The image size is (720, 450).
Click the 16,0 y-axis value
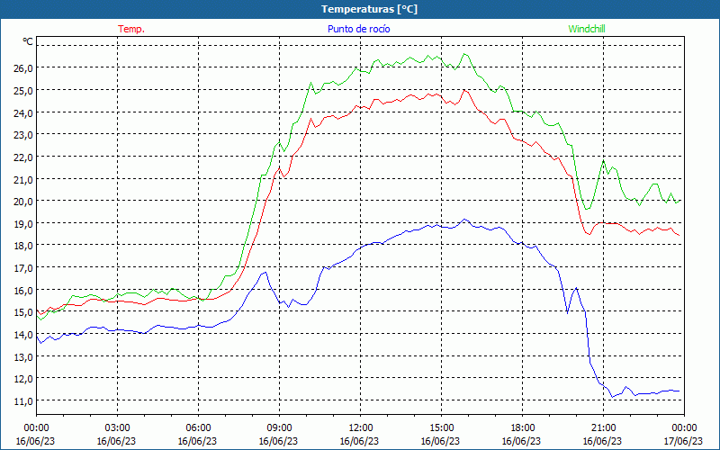tap(23, 290)
